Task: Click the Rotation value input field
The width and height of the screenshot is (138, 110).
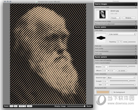Action: coord(105,67)
